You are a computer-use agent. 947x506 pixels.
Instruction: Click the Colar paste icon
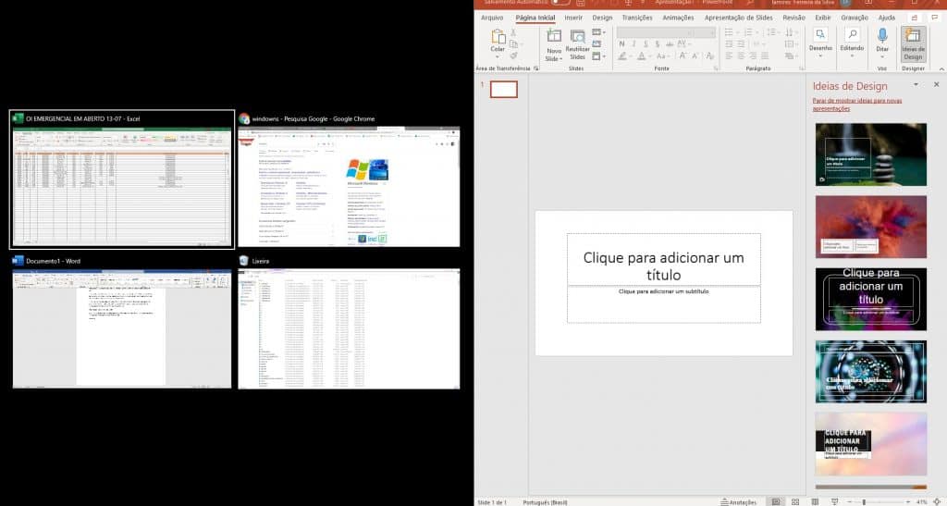tap(498, 37)
